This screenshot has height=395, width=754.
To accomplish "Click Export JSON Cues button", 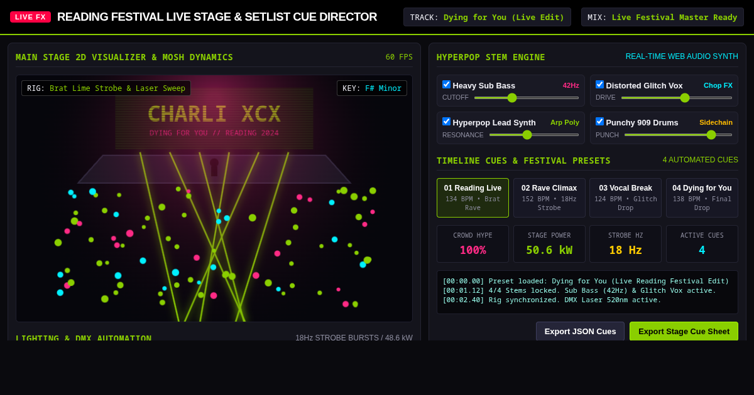I will coord(580,331).
